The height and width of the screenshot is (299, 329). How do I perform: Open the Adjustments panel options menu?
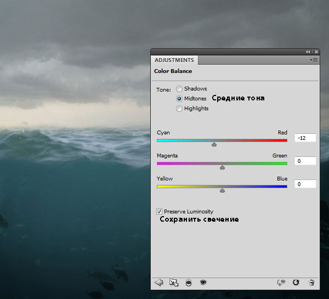(314, 60)
